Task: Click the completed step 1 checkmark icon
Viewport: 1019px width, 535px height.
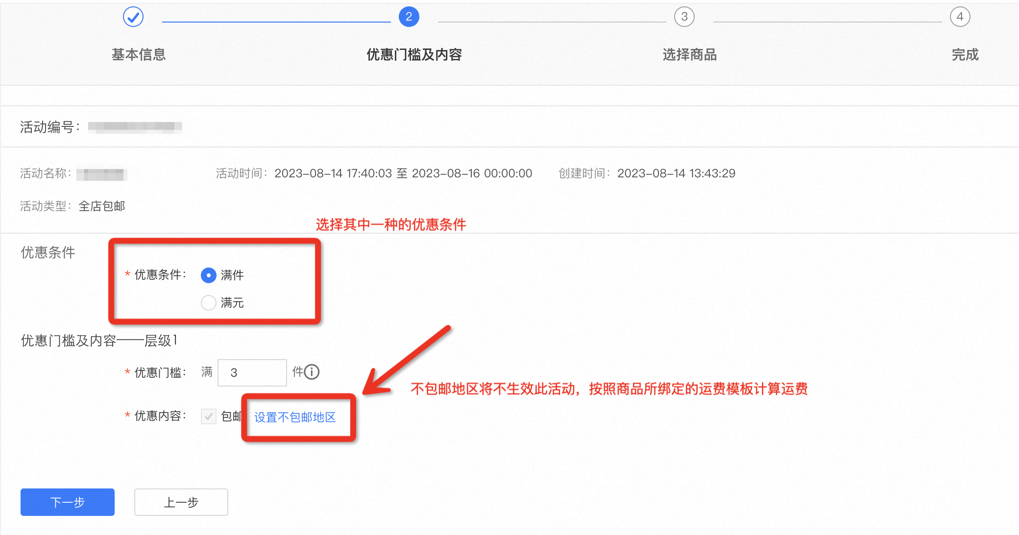Action: coord(133,17)
